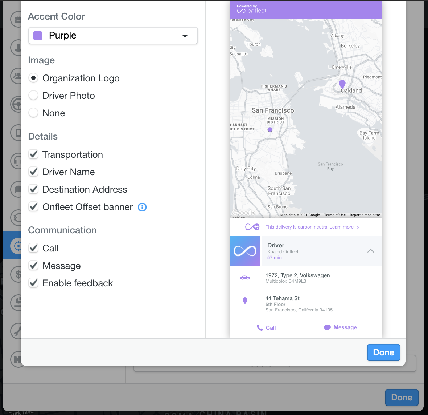
Task: Open the briefcase Organization icon in sidebar
Action: pos(16,19)
